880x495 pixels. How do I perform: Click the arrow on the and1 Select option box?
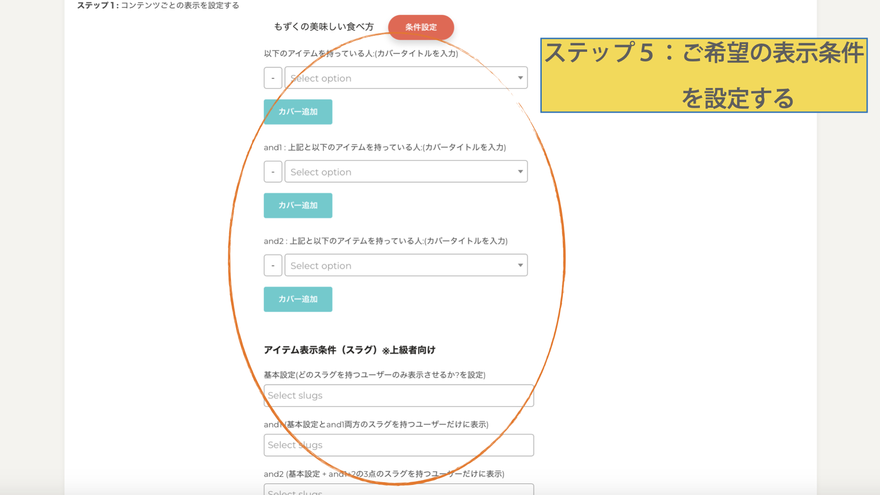520,171
